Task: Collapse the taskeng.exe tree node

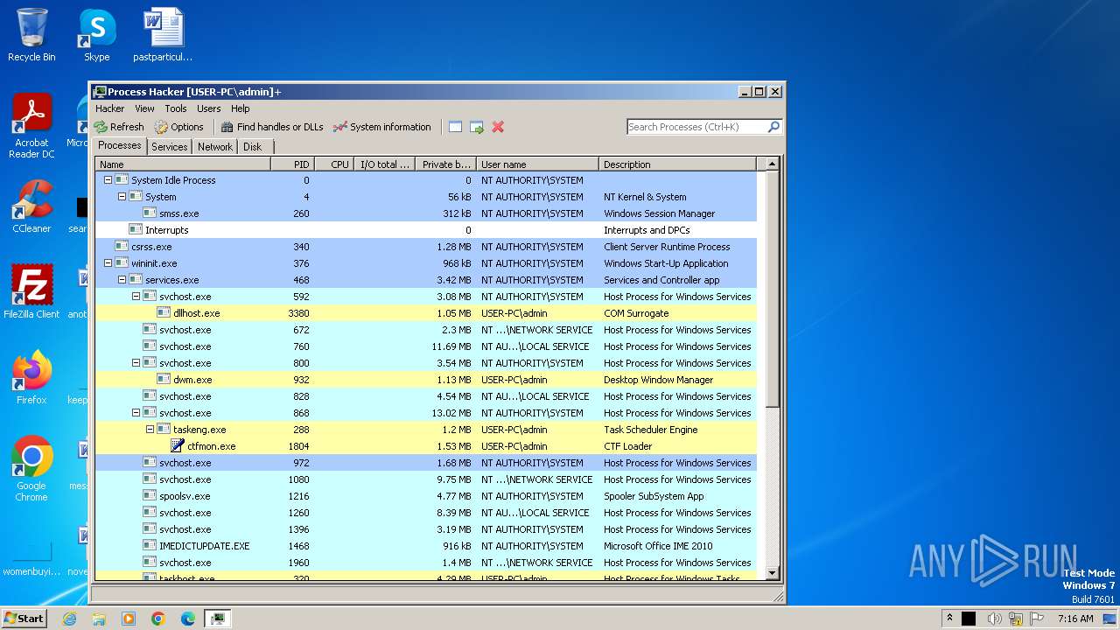Action: click(150, 430)
